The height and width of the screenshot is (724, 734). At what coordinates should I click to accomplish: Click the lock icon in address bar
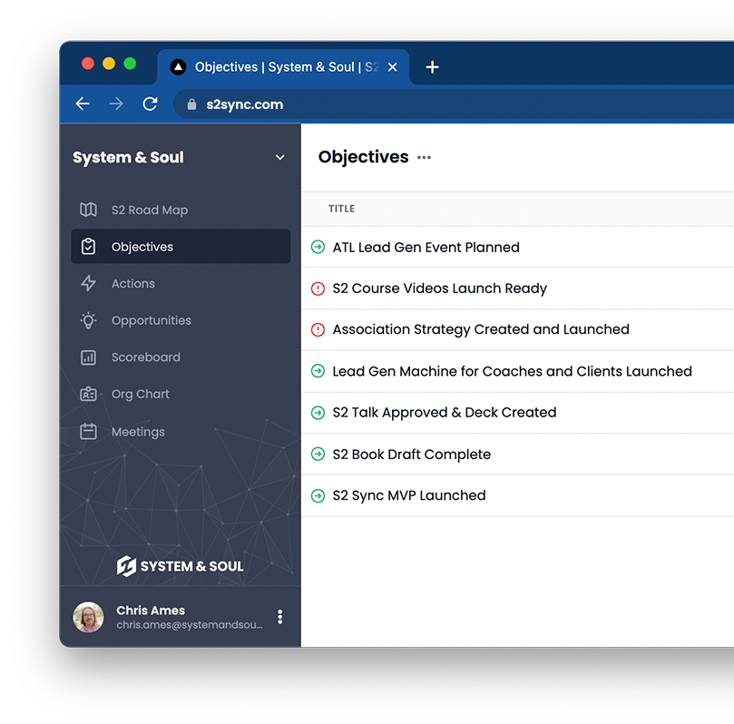(x=191, y=104)
